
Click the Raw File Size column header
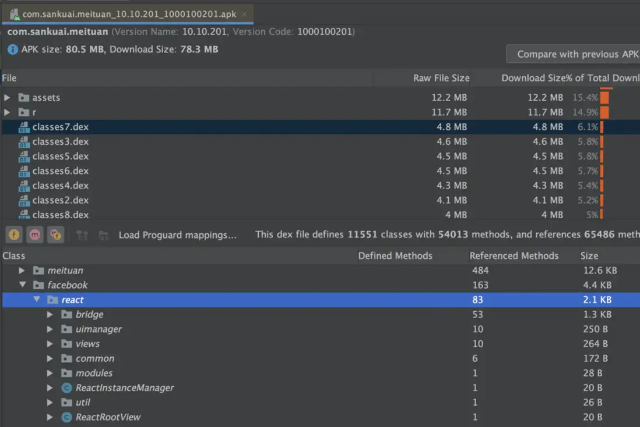click(441, 78)
